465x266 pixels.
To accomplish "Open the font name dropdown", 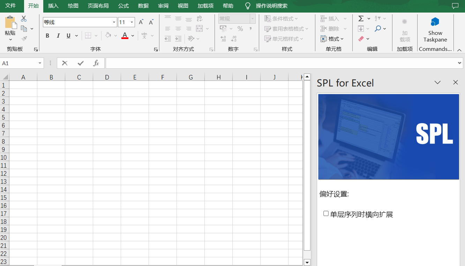I will [114, 22].
